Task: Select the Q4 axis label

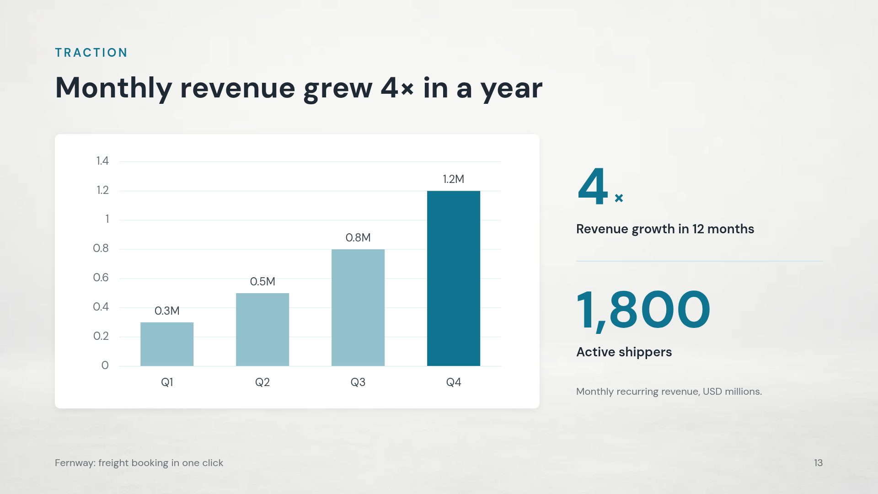Action: click(454, 382)
